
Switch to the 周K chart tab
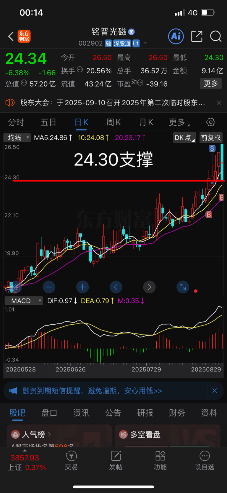pyautogui.click(x=113, y=122)
